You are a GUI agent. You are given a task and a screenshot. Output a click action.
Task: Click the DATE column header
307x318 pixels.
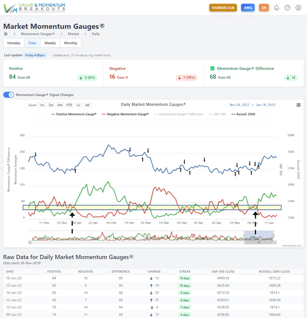click(x=10, y=272)
